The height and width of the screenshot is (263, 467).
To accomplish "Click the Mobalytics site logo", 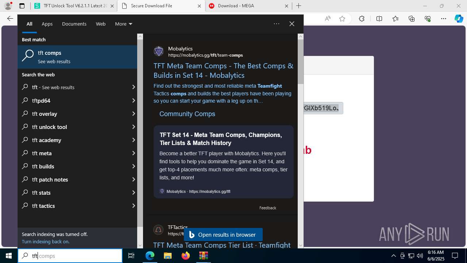I will 158,51.
